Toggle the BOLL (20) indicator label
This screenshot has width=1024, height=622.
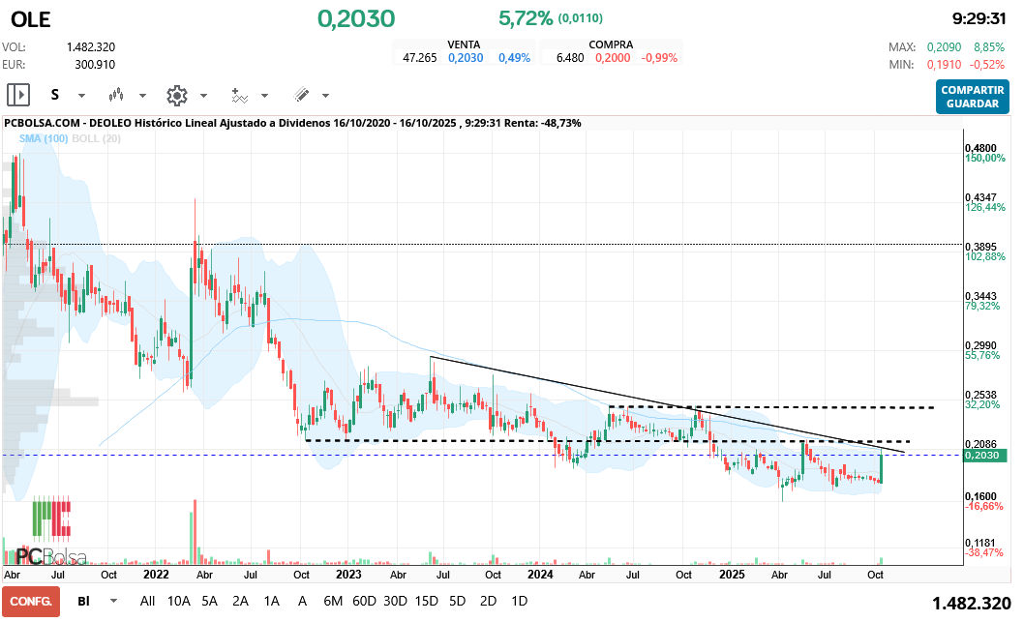[x=97, y=138]
